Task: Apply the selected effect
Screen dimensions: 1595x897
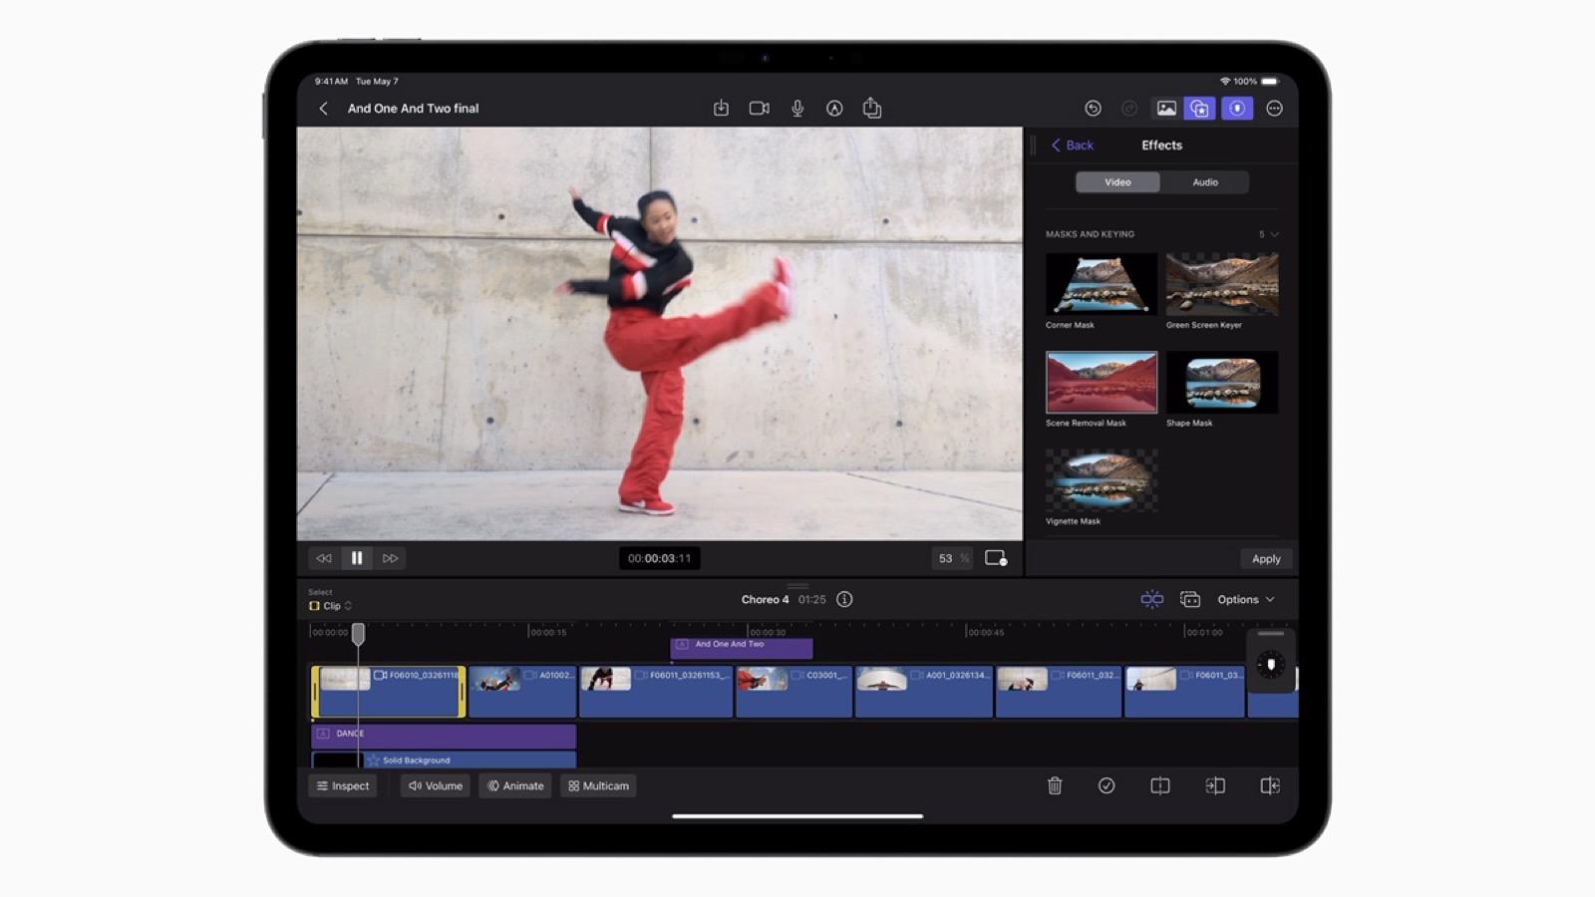Action: 1266,559
